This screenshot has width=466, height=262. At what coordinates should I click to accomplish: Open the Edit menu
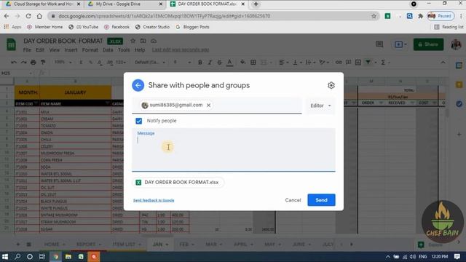40,50
